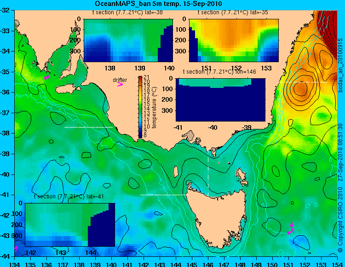
Task: Click the 't section (7.7..21°C) lat=-38' heading
Action: point(127,12)
